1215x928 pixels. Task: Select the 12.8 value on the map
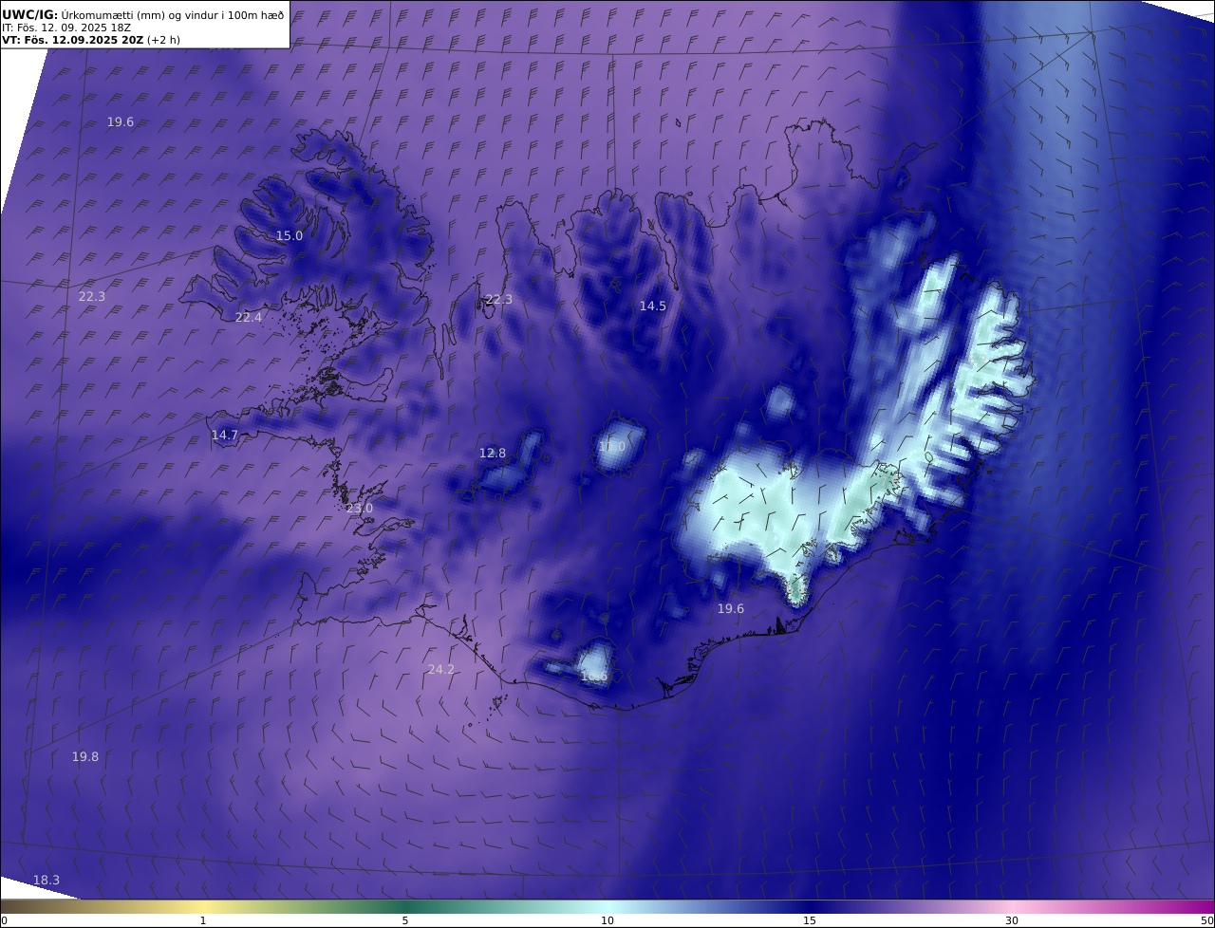pos(493,453)
